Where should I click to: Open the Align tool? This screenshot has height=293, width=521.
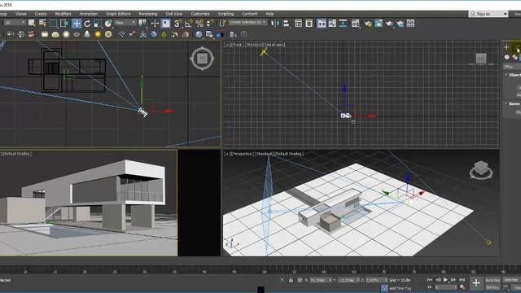(286, 24)
